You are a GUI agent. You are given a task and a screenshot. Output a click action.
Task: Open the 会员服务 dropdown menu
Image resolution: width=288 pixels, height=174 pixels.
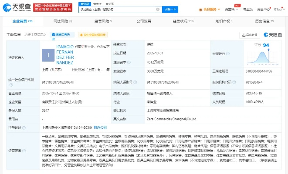click(x=212, y=9)
